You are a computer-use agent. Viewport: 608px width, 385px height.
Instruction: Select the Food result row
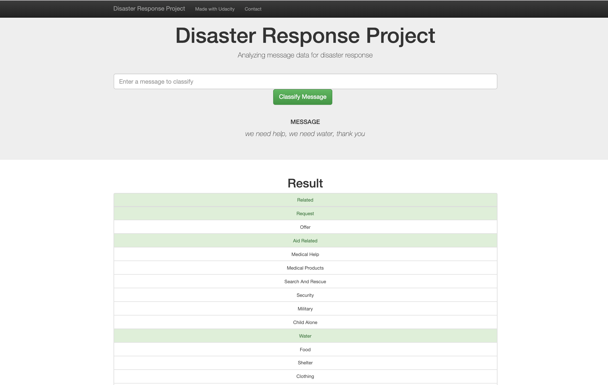305,349
